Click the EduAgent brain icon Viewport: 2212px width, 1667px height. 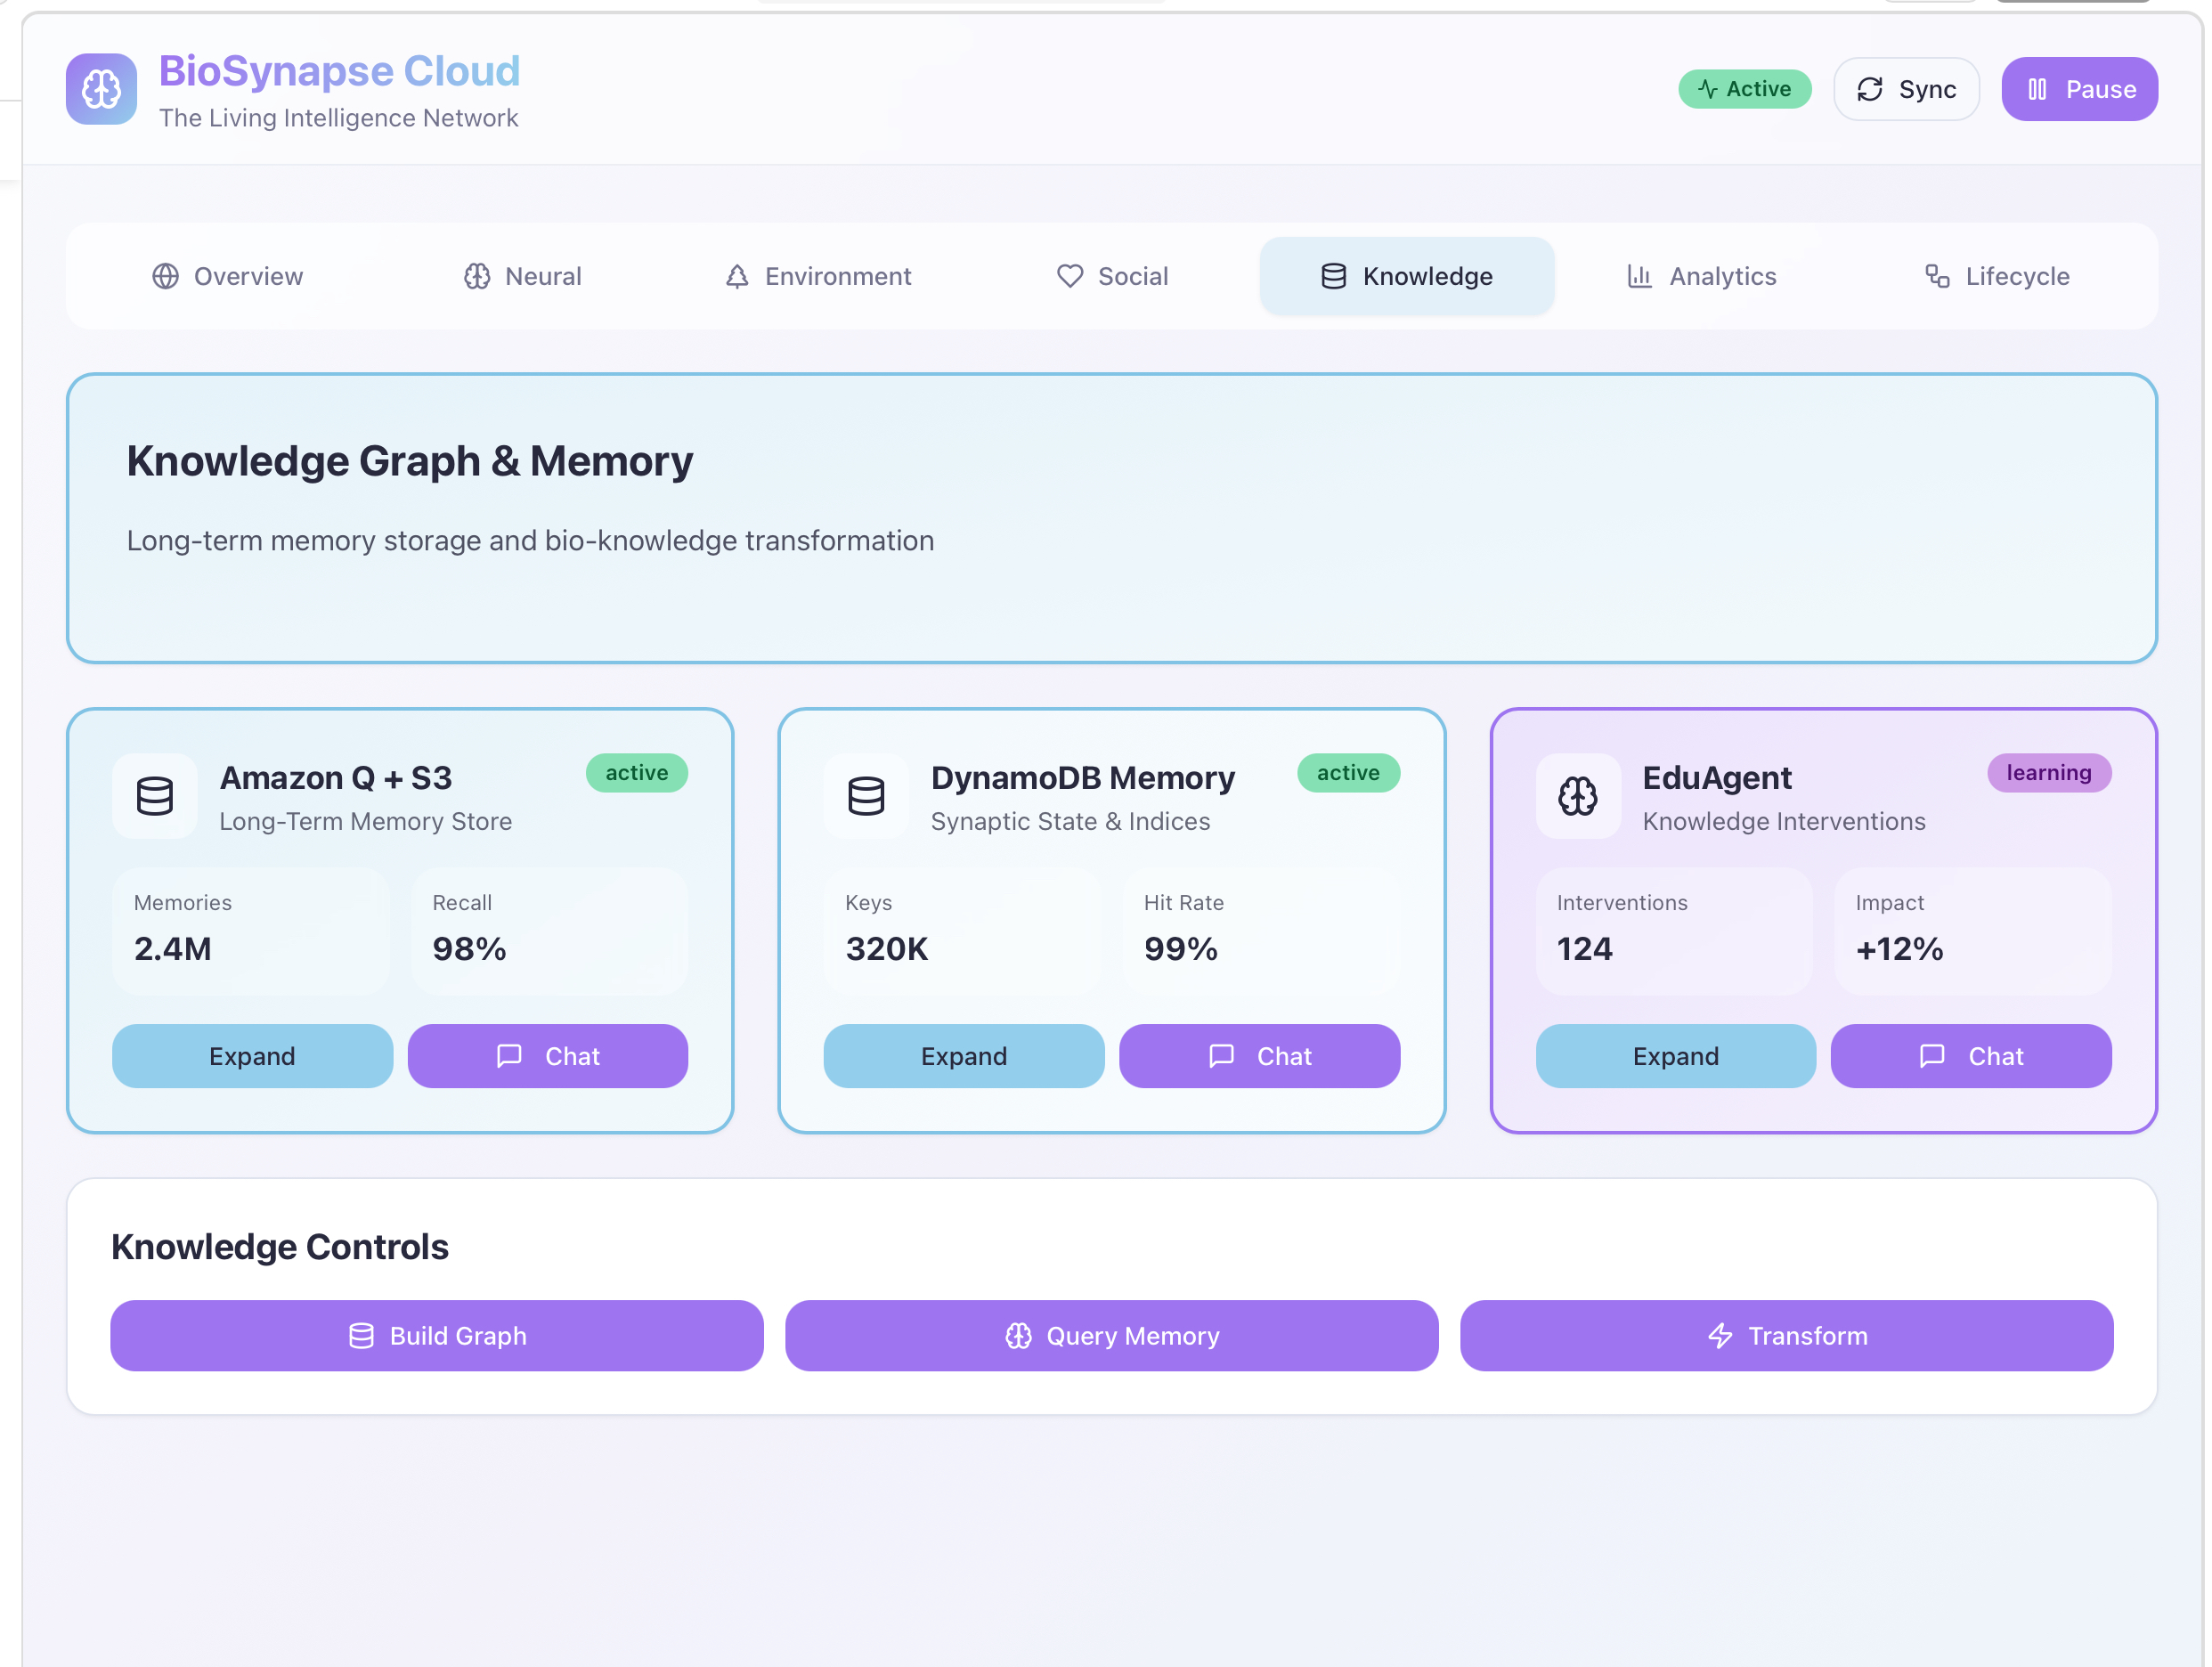coord(1577,796)
